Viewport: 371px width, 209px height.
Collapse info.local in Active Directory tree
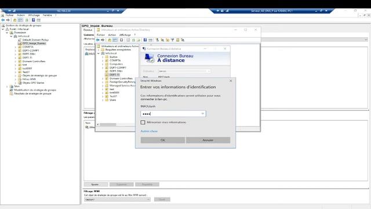[x=99, y=53]
